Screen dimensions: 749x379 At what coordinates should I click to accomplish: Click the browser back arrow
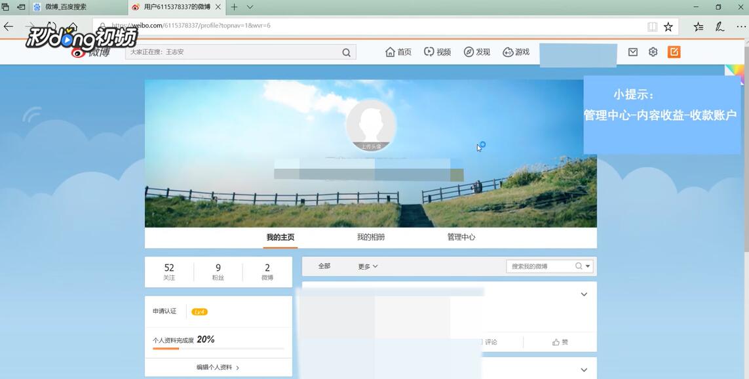point(9,27)
